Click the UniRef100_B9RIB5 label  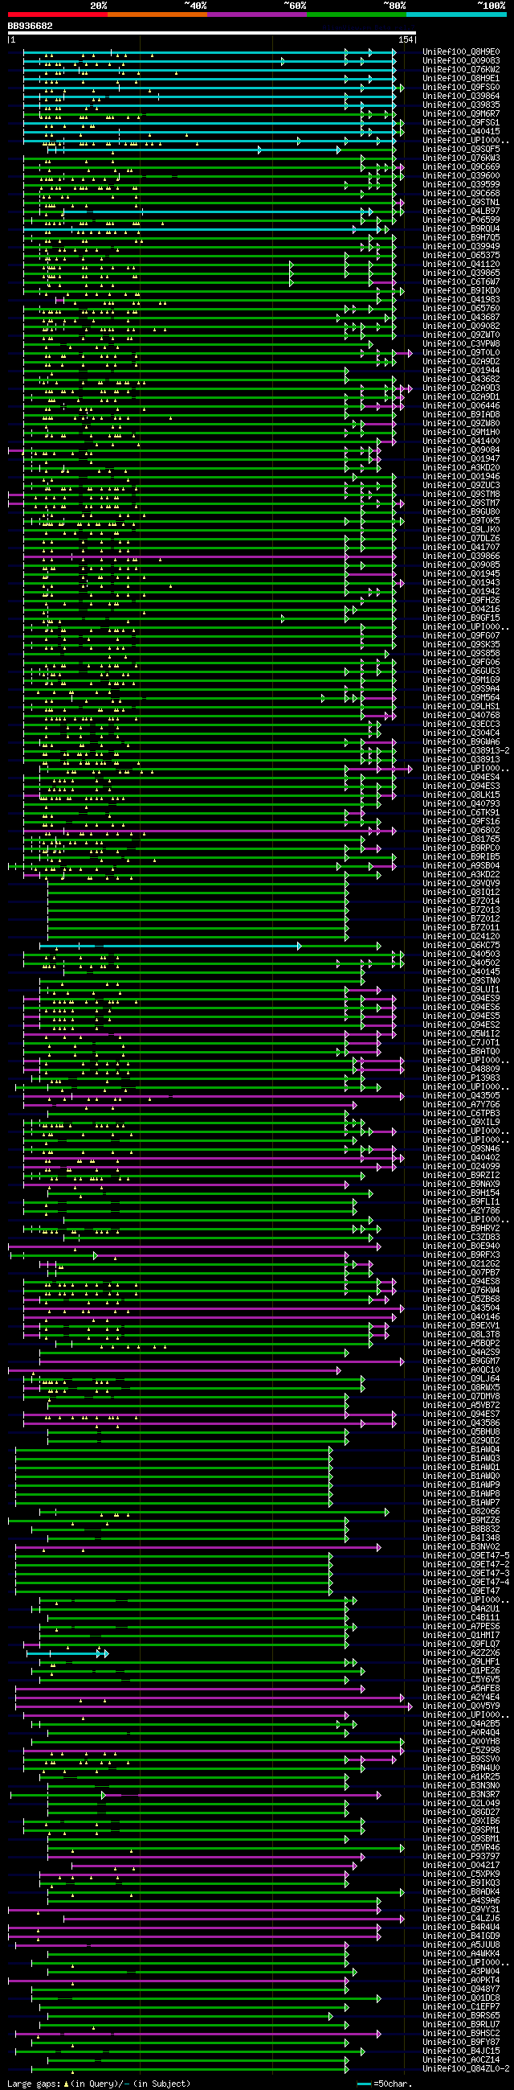pyautogui.click(x=461, y=857)
